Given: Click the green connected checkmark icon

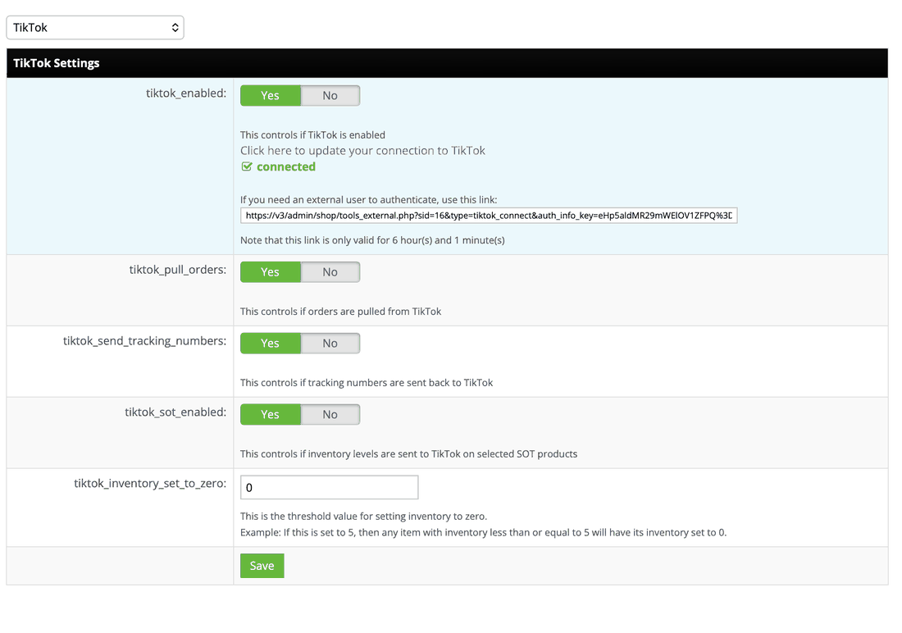Looking at the screenshot, I should point(247,167).
